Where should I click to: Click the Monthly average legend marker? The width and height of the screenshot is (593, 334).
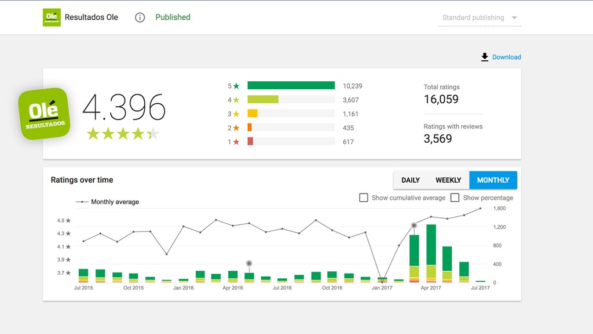click(82, 202)
